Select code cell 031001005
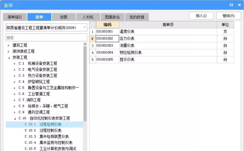 pos(107,60)
